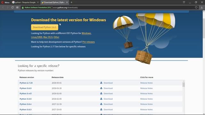Click the 2017-12-19 release date cell
Screen dimensions: 205x115
click(x=57, y=104)
